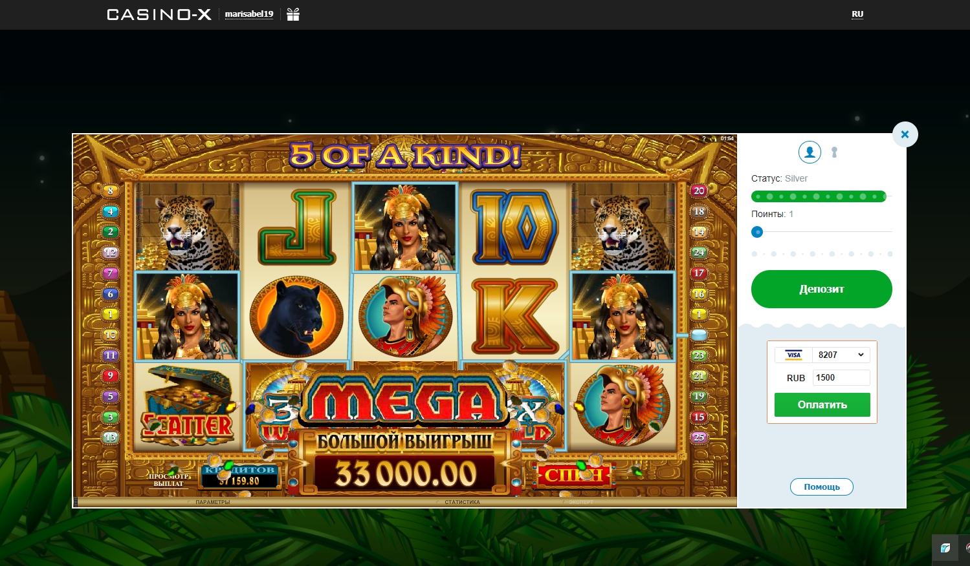Image resolution: width=970 pixels, height=566 pixels.
Task: Select payline 20 indicator
Action: (x=699, y=191)
